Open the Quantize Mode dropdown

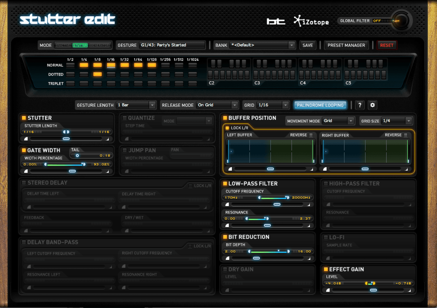coord(194,121)
